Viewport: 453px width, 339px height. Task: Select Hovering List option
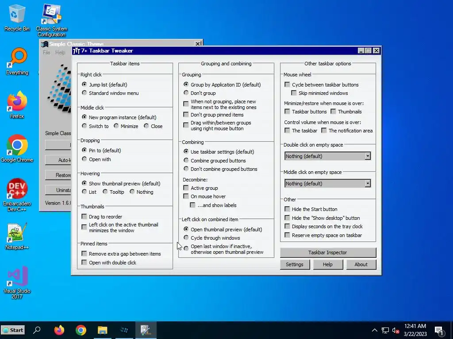point(84,192)
